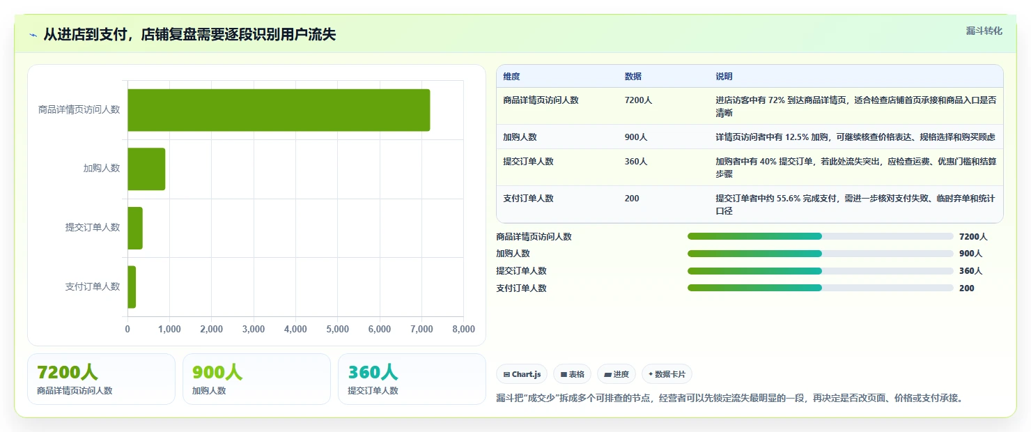Click the chart bar for 提交订单人数
Screen dimensions: 1031x432
135,228
